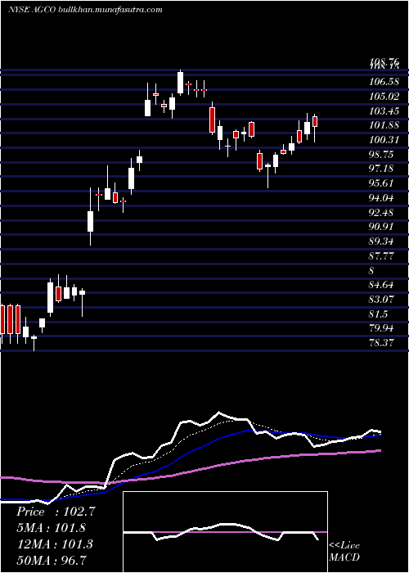Click the 84.64 price axis label

(x=381, y=284)
